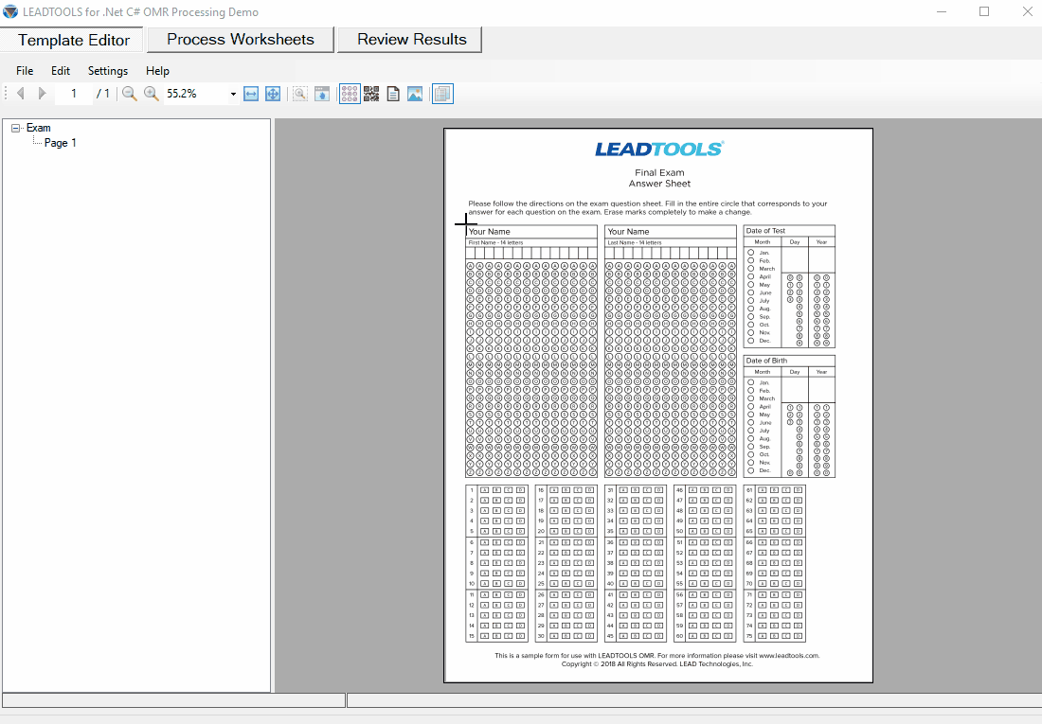Collapse the Exam tree node
Image resolution: width=1042 pixels, height=724 pixels.
coord(14,127)
